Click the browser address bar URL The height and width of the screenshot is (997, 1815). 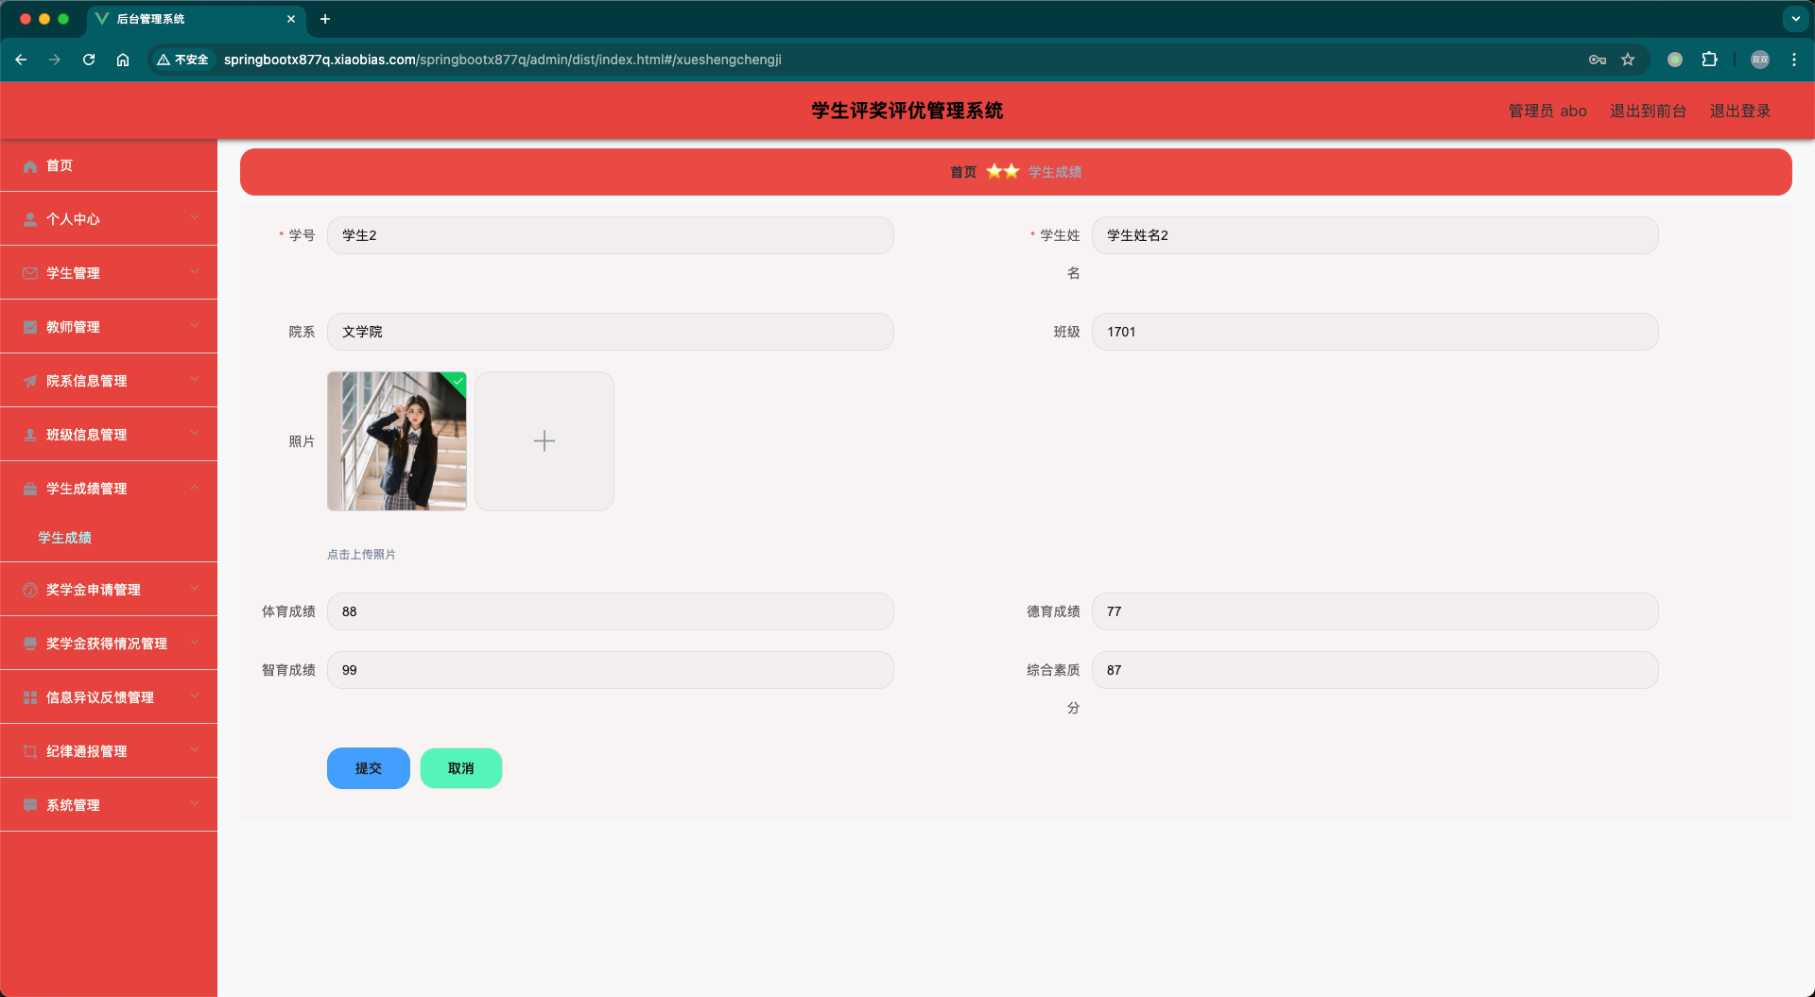coord(503,60)
